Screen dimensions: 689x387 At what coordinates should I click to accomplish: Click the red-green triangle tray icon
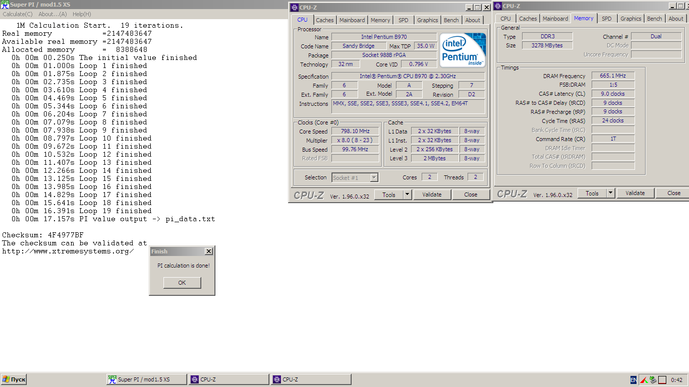point(644,380)
